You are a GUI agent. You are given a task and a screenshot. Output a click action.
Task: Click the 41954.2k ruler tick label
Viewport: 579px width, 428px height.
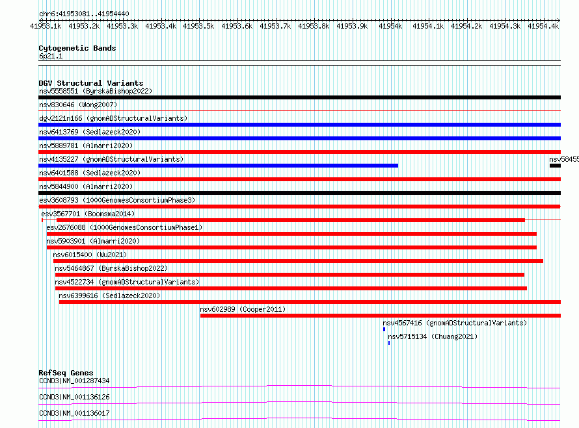pyautogui.click(x=466, y=26)
